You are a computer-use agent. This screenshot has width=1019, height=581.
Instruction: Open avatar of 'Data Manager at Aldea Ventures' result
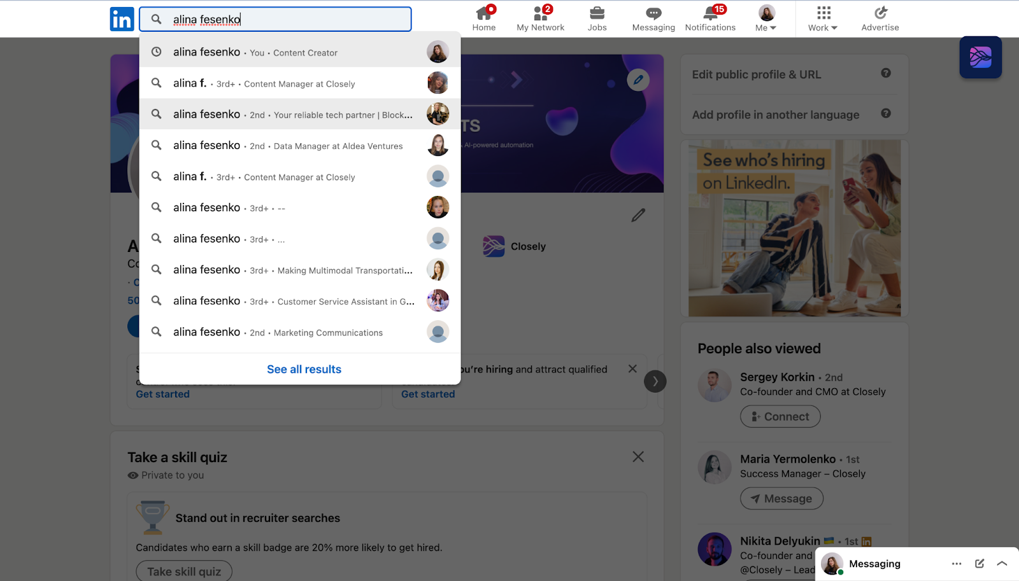pos(438,145)
